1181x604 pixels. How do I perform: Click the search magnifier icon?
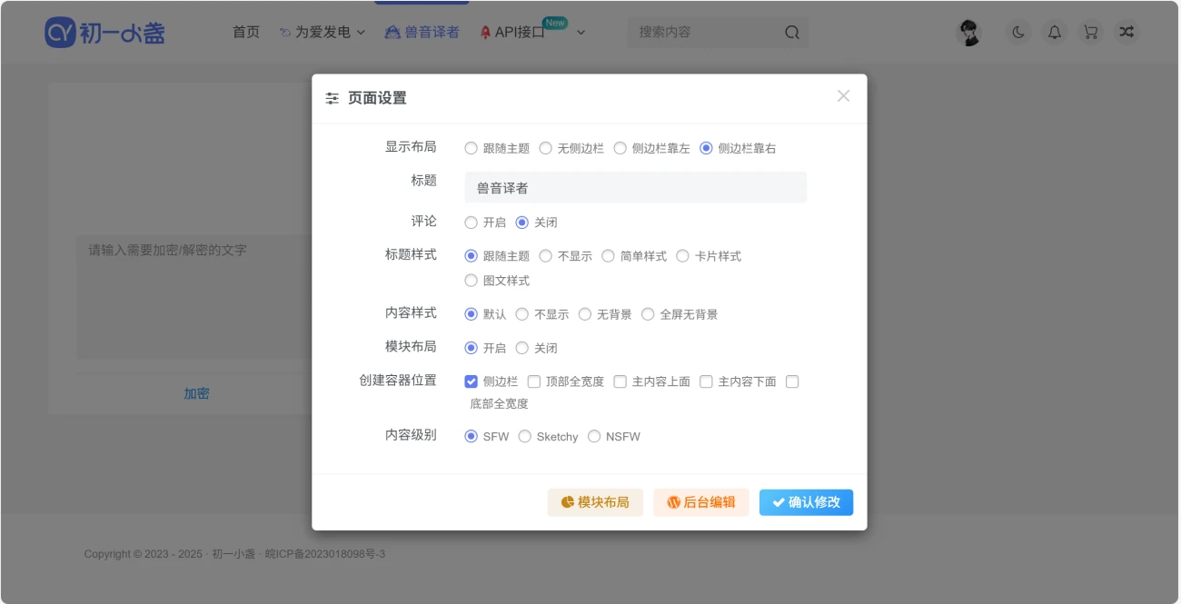pos(792,33)
